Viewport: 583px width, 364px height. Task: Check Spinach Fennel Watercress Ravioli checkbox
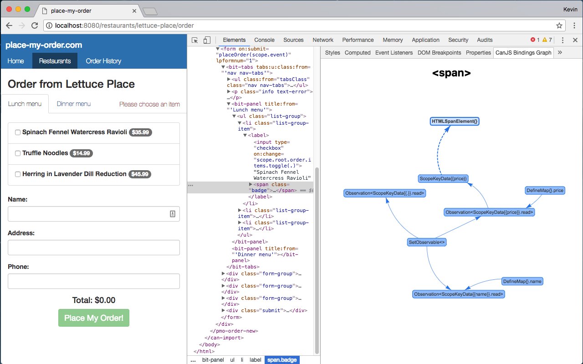(18, 132)
